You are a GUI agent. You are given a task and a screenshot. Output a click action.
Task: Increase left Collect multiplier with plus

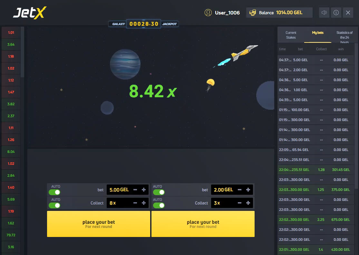144,203
